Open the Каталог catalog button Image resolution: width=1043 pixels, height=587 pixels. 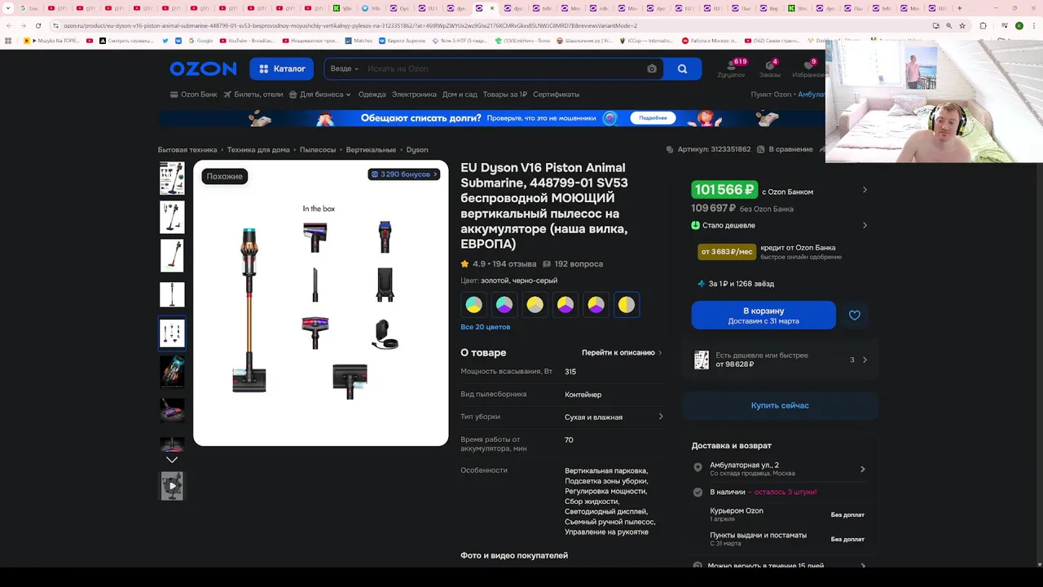pos(282,69)
